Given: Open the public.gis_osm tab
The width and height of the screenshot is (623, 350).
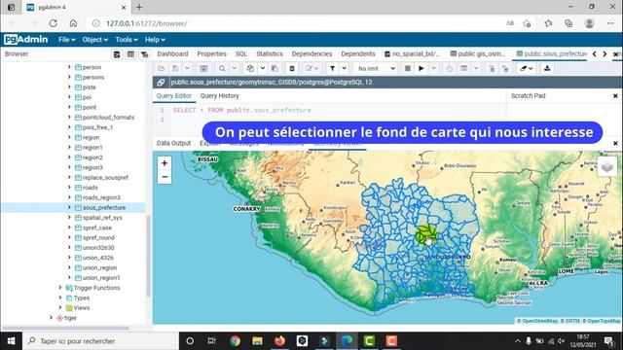Looking at the screenshot, I should pyautogui.click(x=478, y=54).
